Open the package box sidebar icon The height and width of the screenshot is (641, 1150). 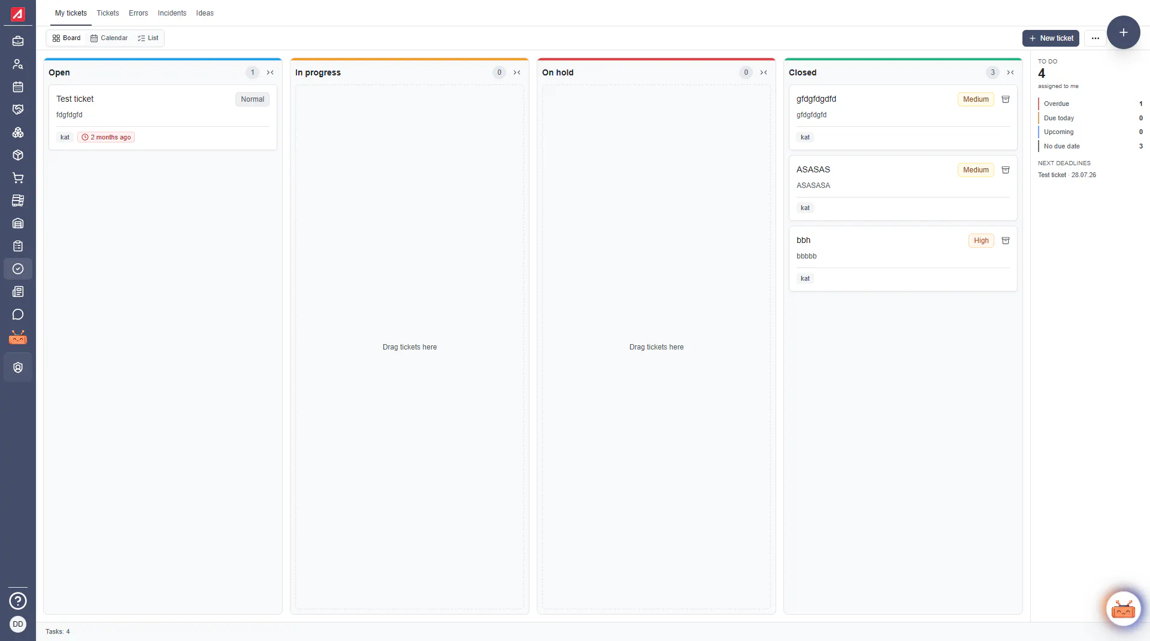point(18,155)
